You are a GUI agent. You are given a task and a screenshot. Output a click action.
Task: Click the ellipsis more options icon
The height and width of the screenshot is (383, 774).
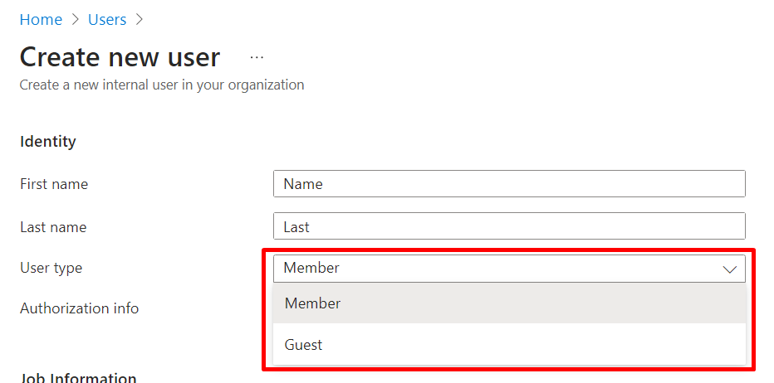pos(257,57)
